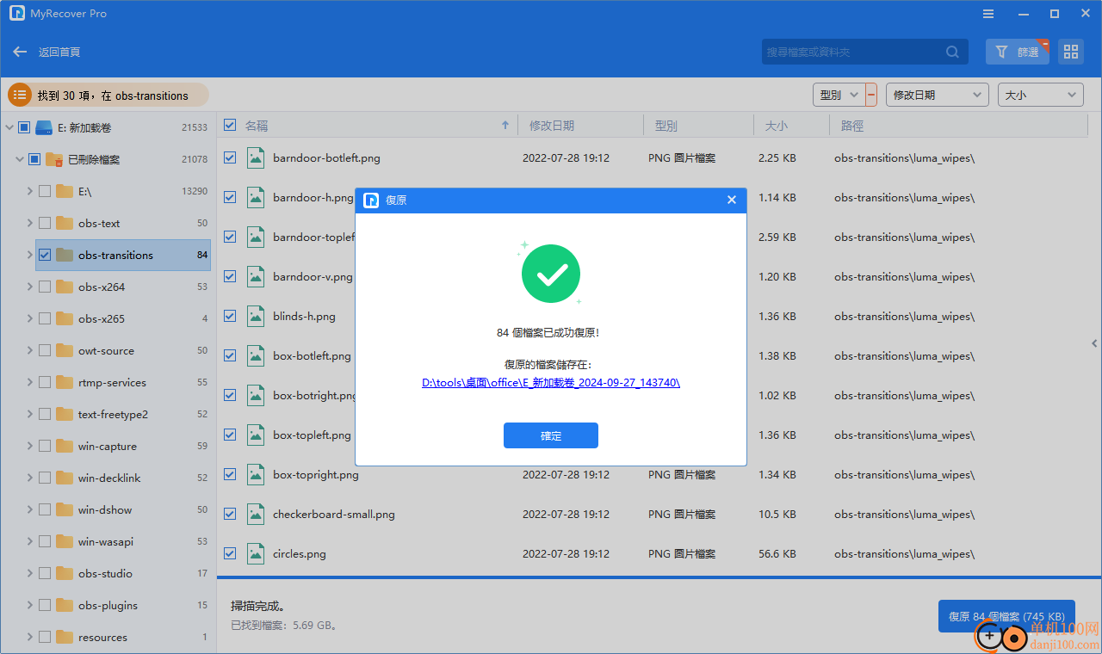Expand the E:\ folder node

click(29, 191)
